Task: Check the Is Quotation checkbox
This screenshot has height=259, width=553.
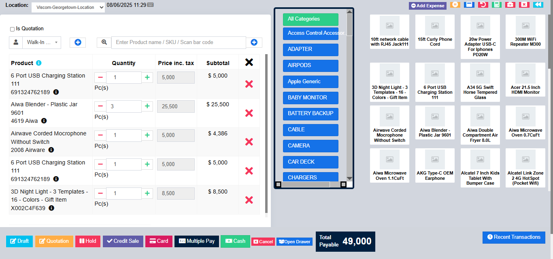Action: [12, 29]
